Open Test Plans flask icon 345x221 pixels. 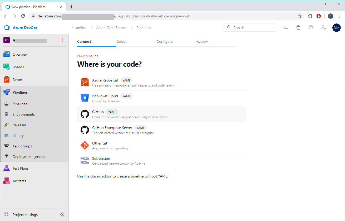7,168
